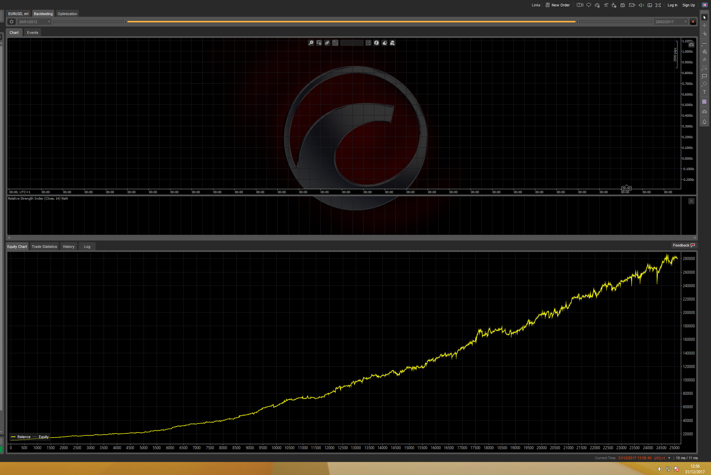This screenshot has height=475, width=711.
Task: Click the layout panel icon
Action: pos(650,5)
